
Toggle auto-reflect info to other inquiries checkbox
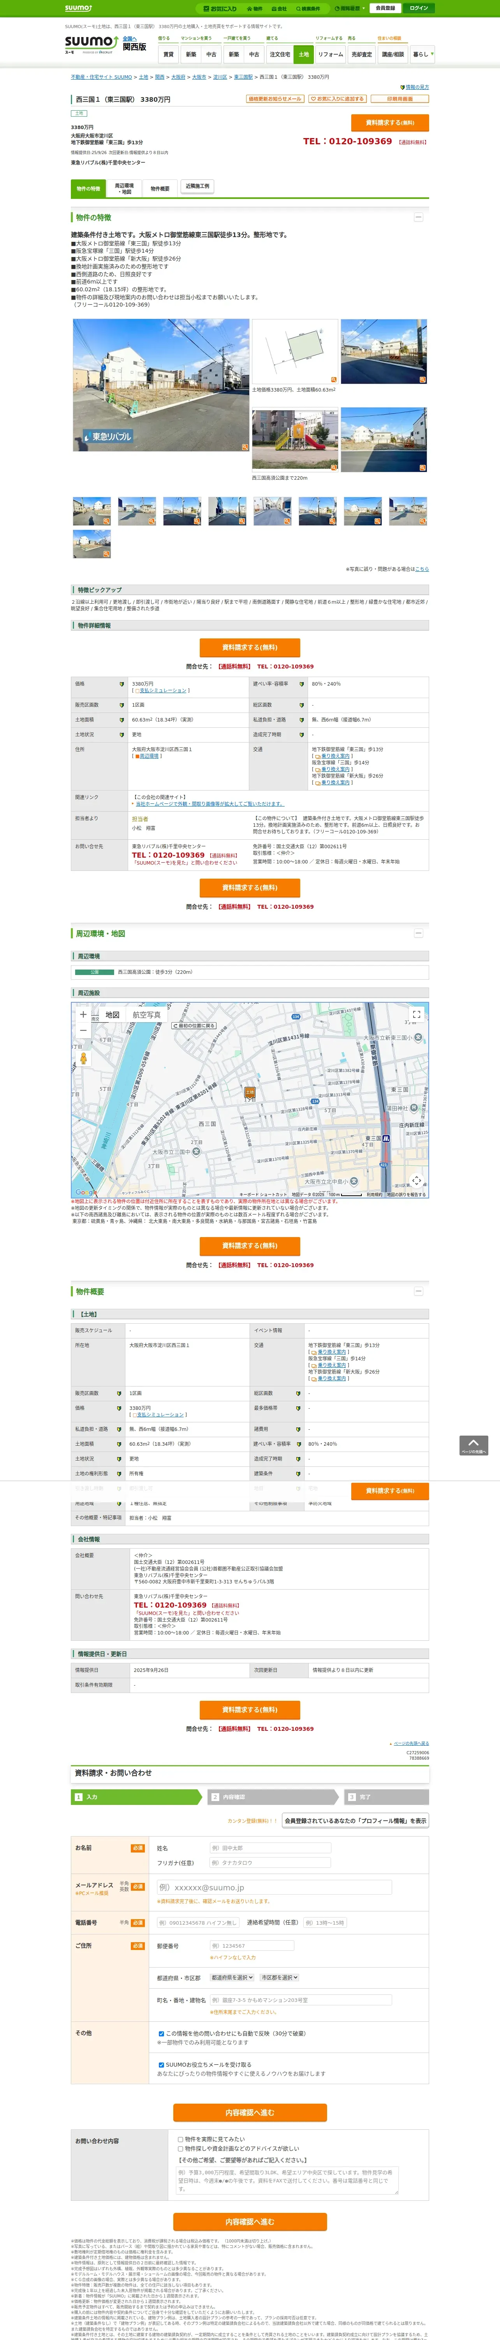(x=162, y=2033)
